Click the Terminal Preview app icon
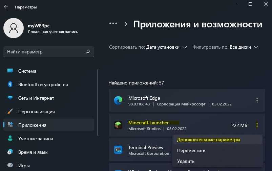Image resolution: width=272 pixels, height=171 pixels. pos(118,150)
